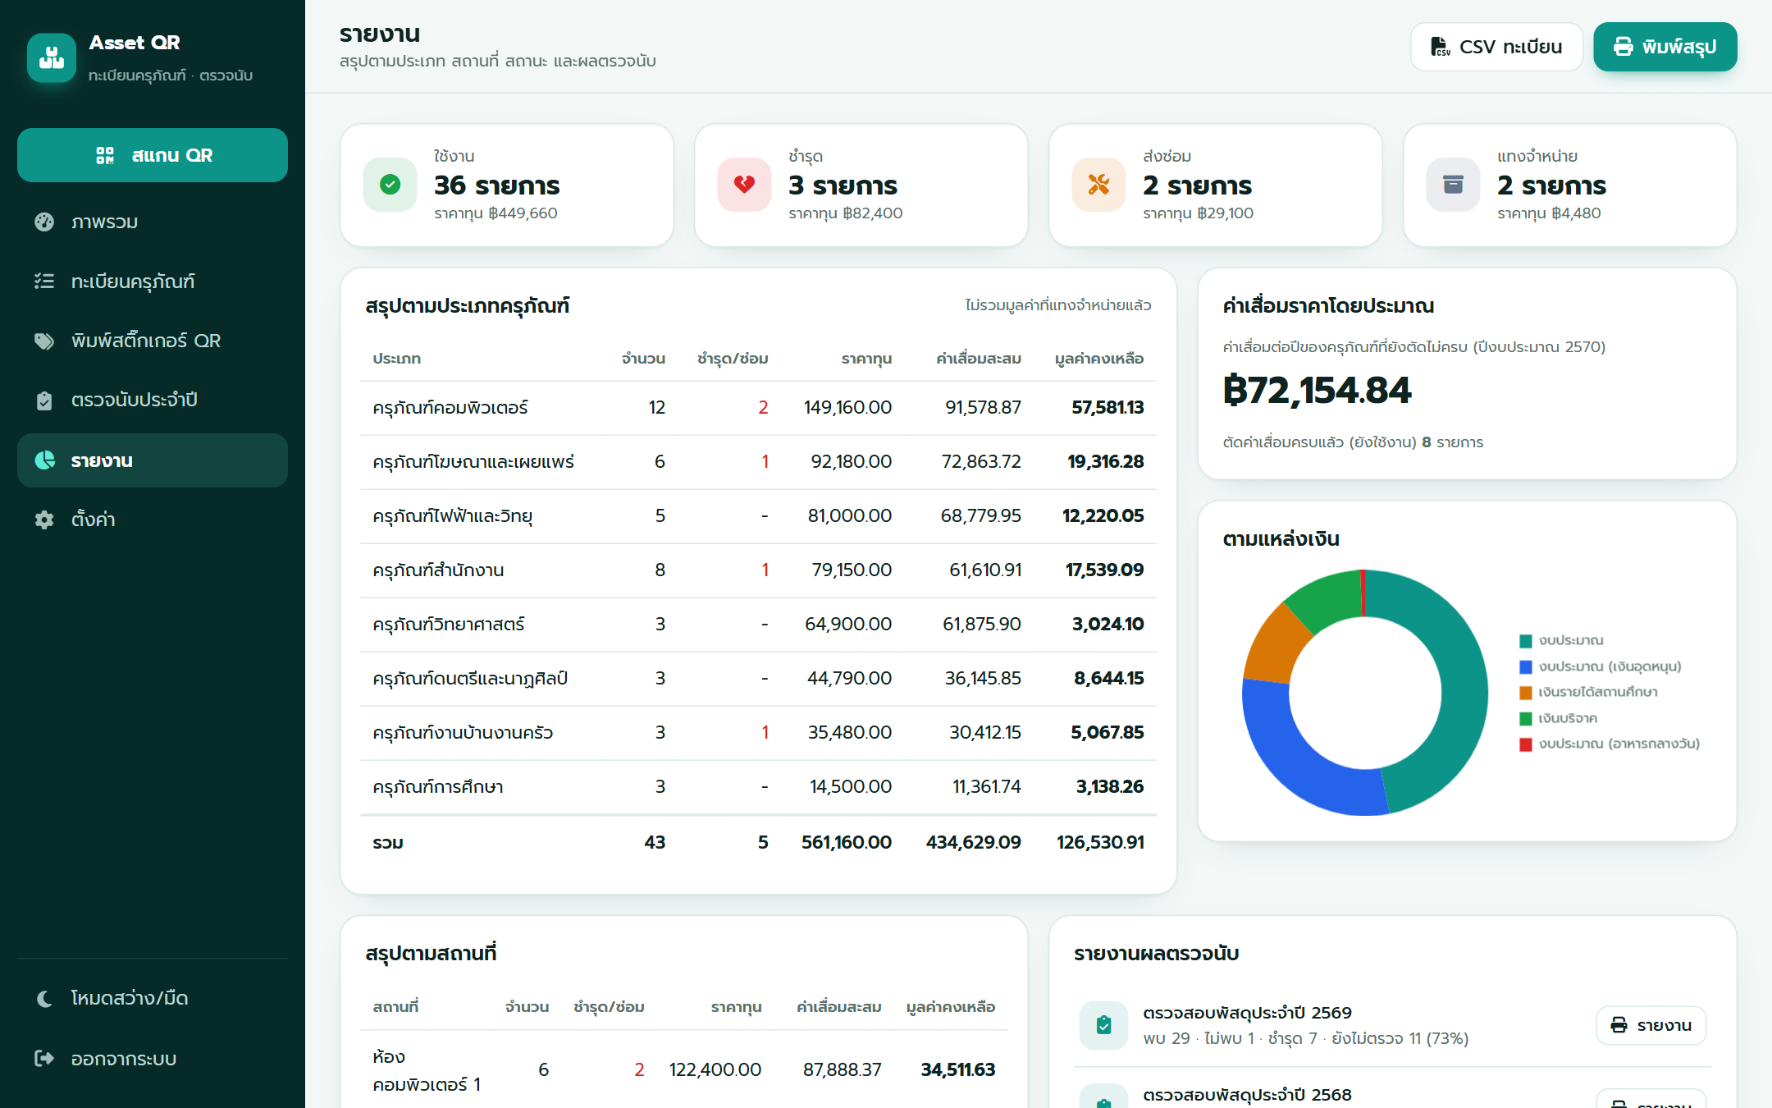This screenshot has width=1772, height=1108.
Task: Go to ตรวจนับประจำปี in sidebar
Action: point(153,400)
